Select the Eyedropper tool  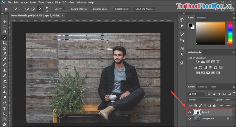point(4,54)
